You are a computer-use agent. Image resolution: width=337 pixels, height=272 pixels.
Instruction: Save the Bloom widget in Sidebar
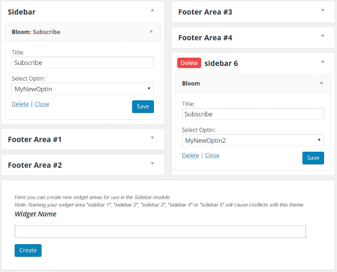[143, 106]
